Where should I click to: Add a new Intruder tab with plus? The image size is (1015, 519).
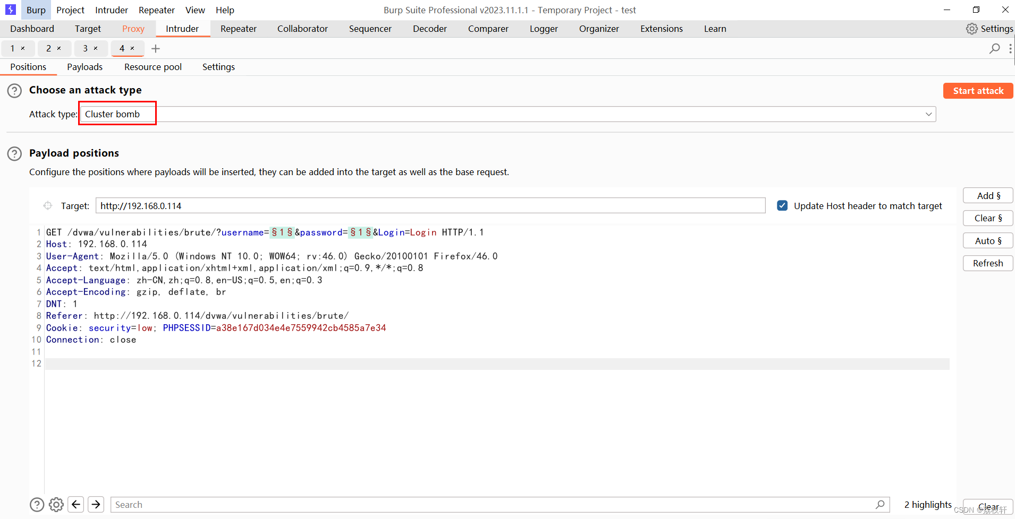tap(156, 49)
